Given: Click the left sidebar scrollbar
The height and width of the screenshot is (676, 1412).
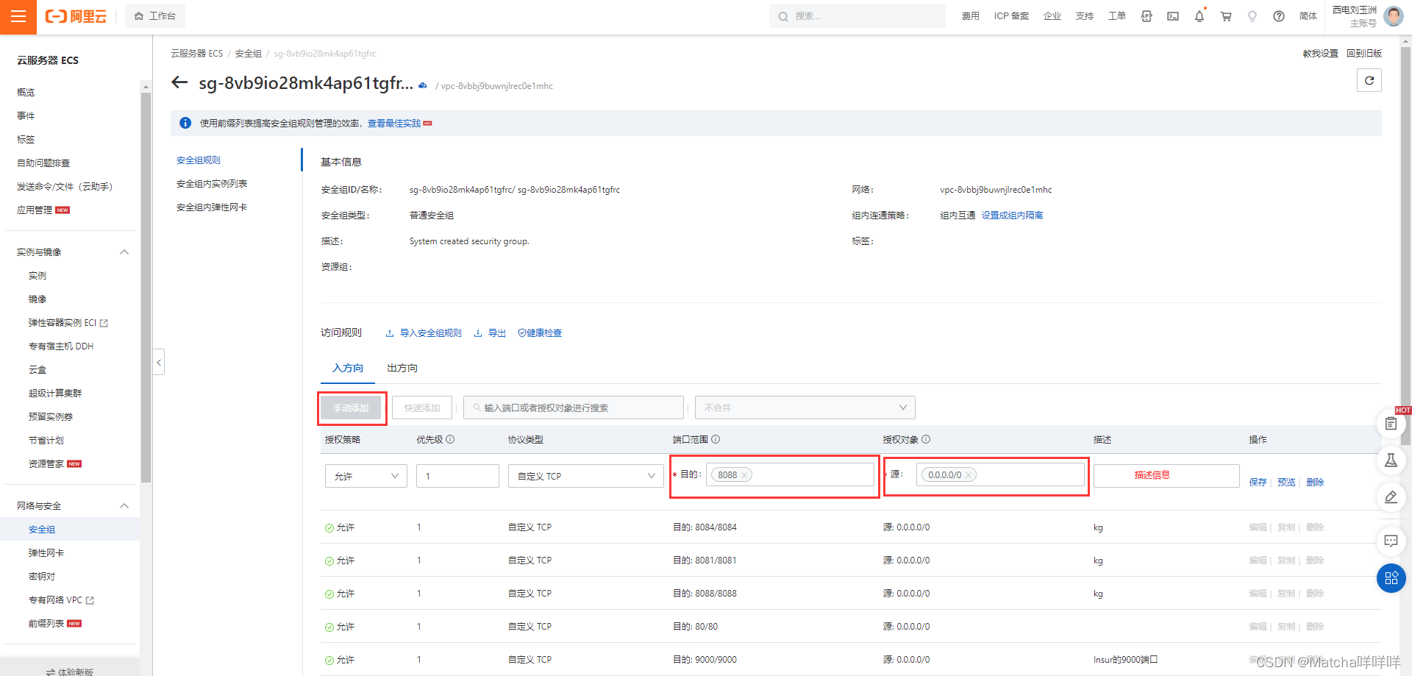Looking at the screenshot, I should [146, 287].
